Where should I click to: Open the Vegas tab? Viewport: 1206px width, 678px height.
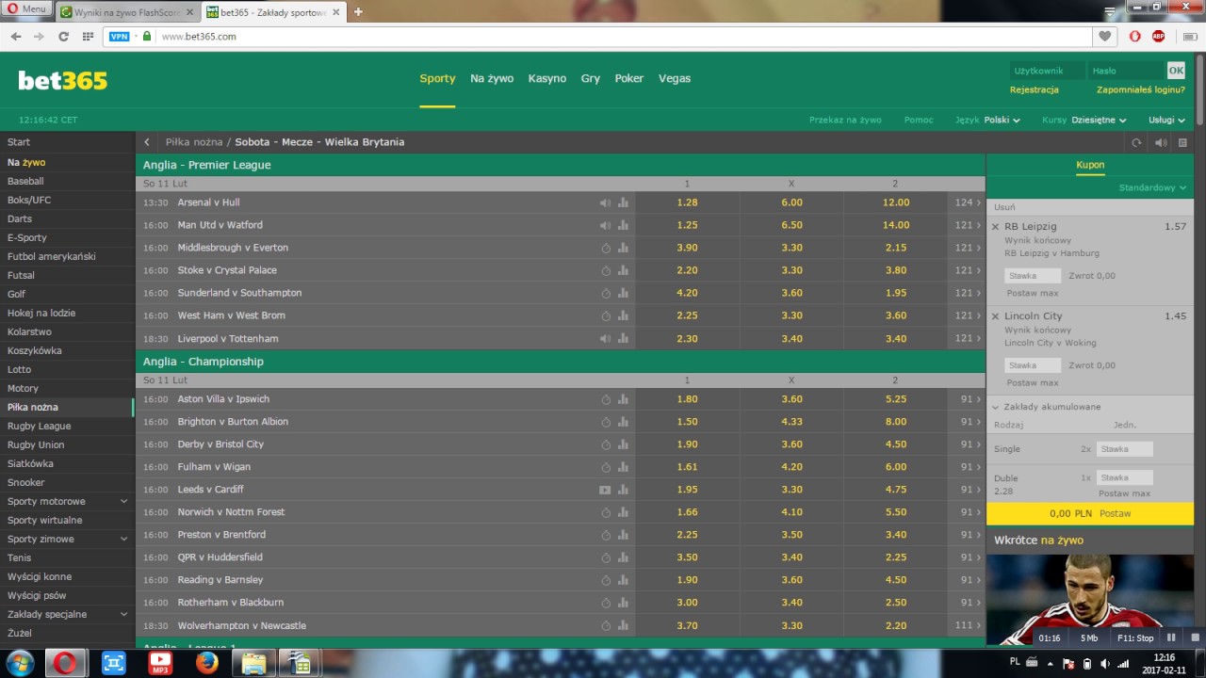point(675,79)
